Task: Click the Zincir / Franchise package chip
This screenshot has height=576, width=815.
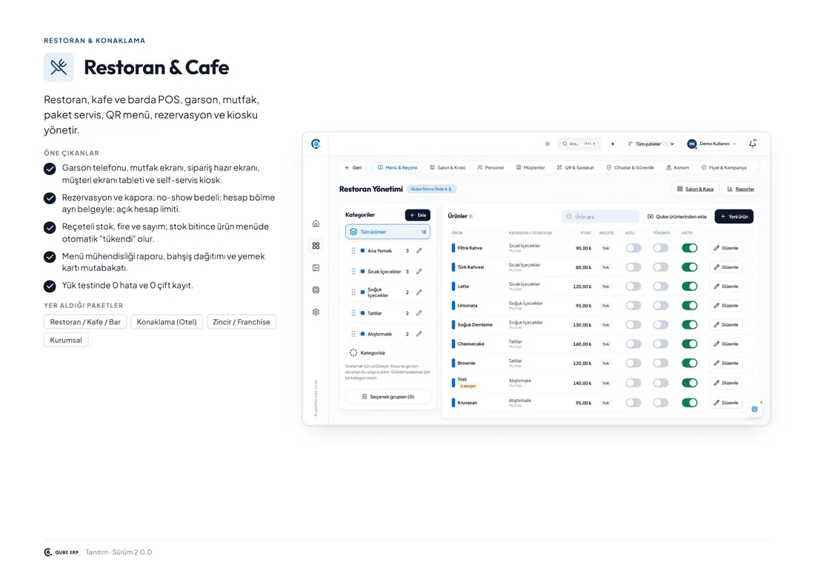Action: pyautogui.click(x=242, y=322)
